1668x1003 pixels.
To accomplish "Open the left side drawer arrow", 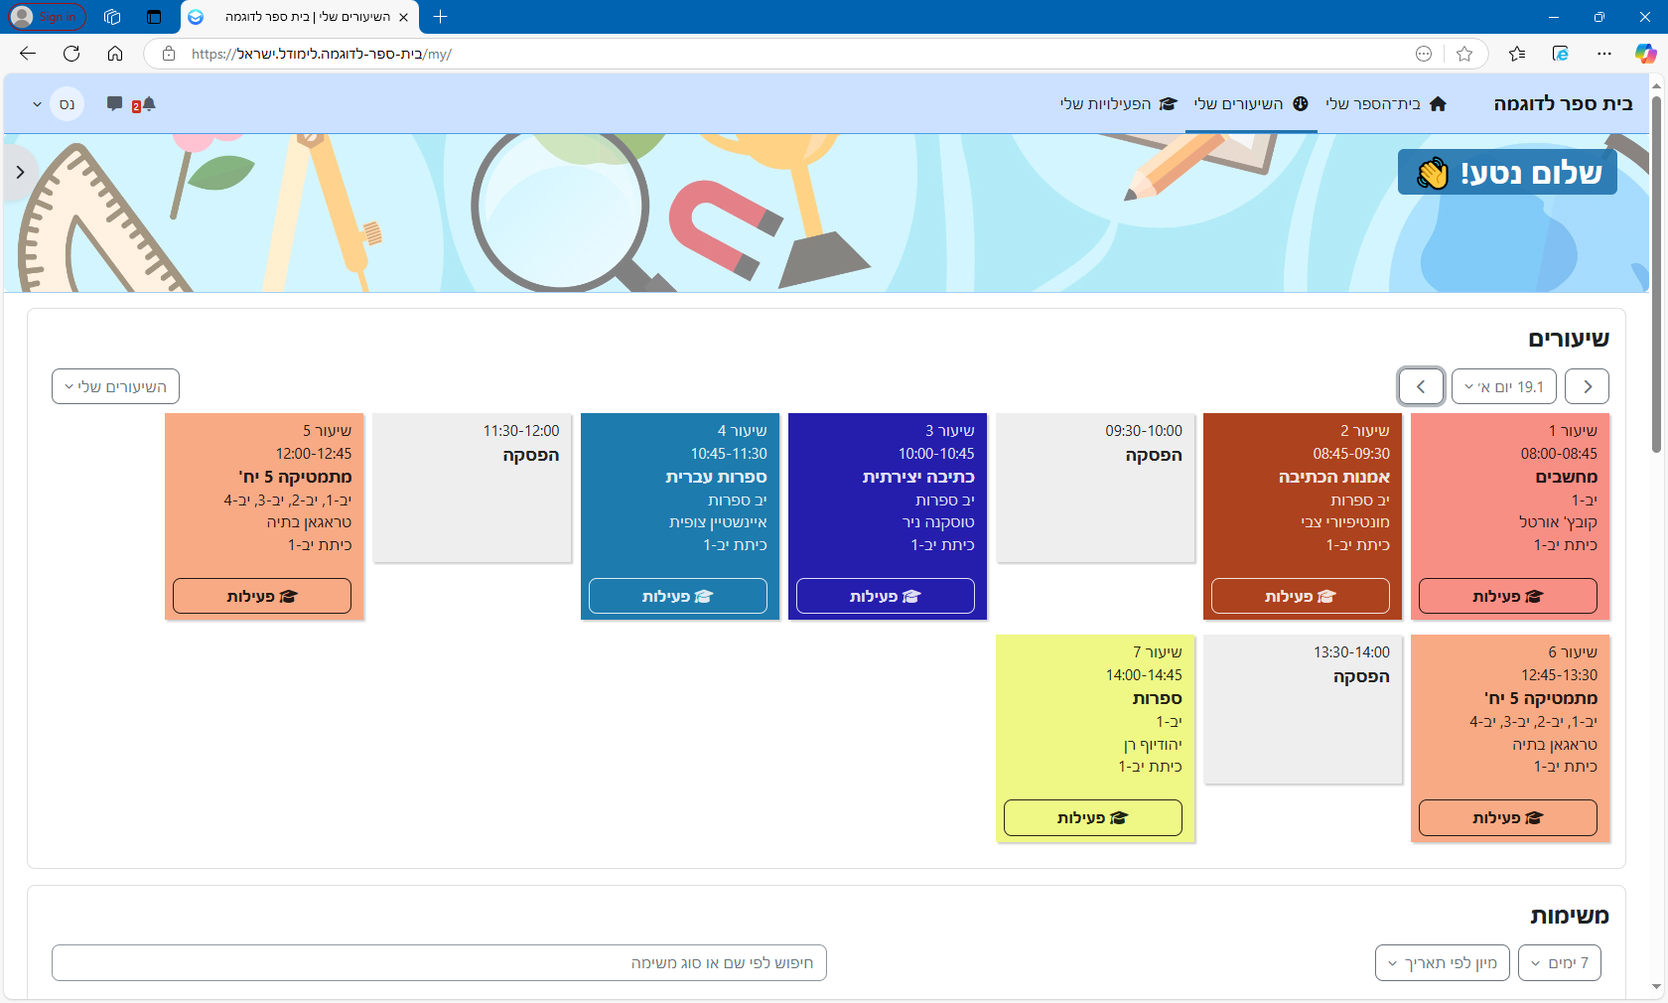I will (20, 172).
